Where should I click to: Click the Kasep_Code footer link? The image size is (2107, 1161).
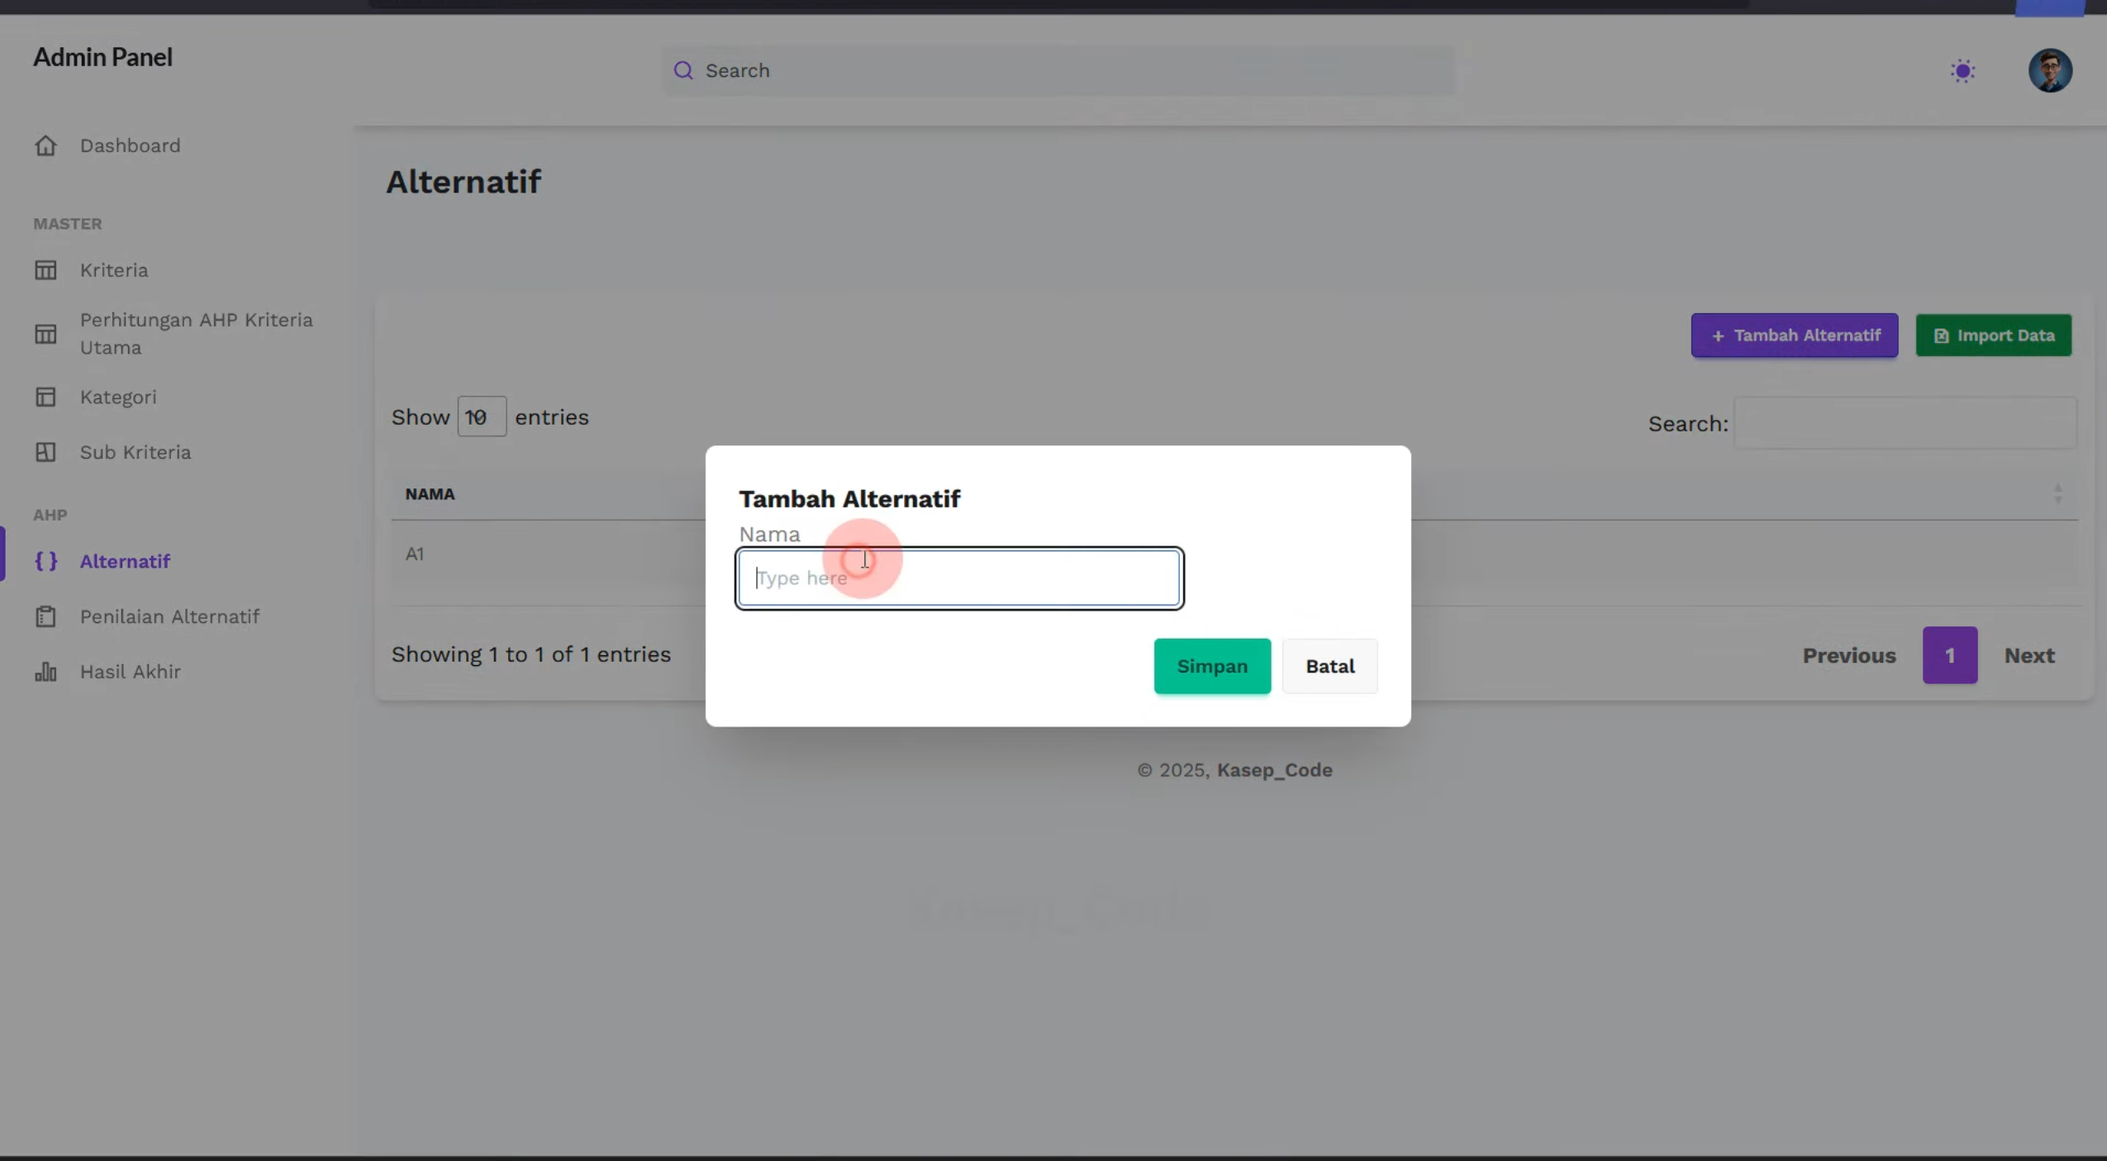[x=1274, y=770]
